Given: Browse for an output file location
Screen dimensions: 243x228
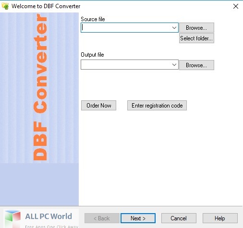Looking at the screenshot, I should pos(196,65).
